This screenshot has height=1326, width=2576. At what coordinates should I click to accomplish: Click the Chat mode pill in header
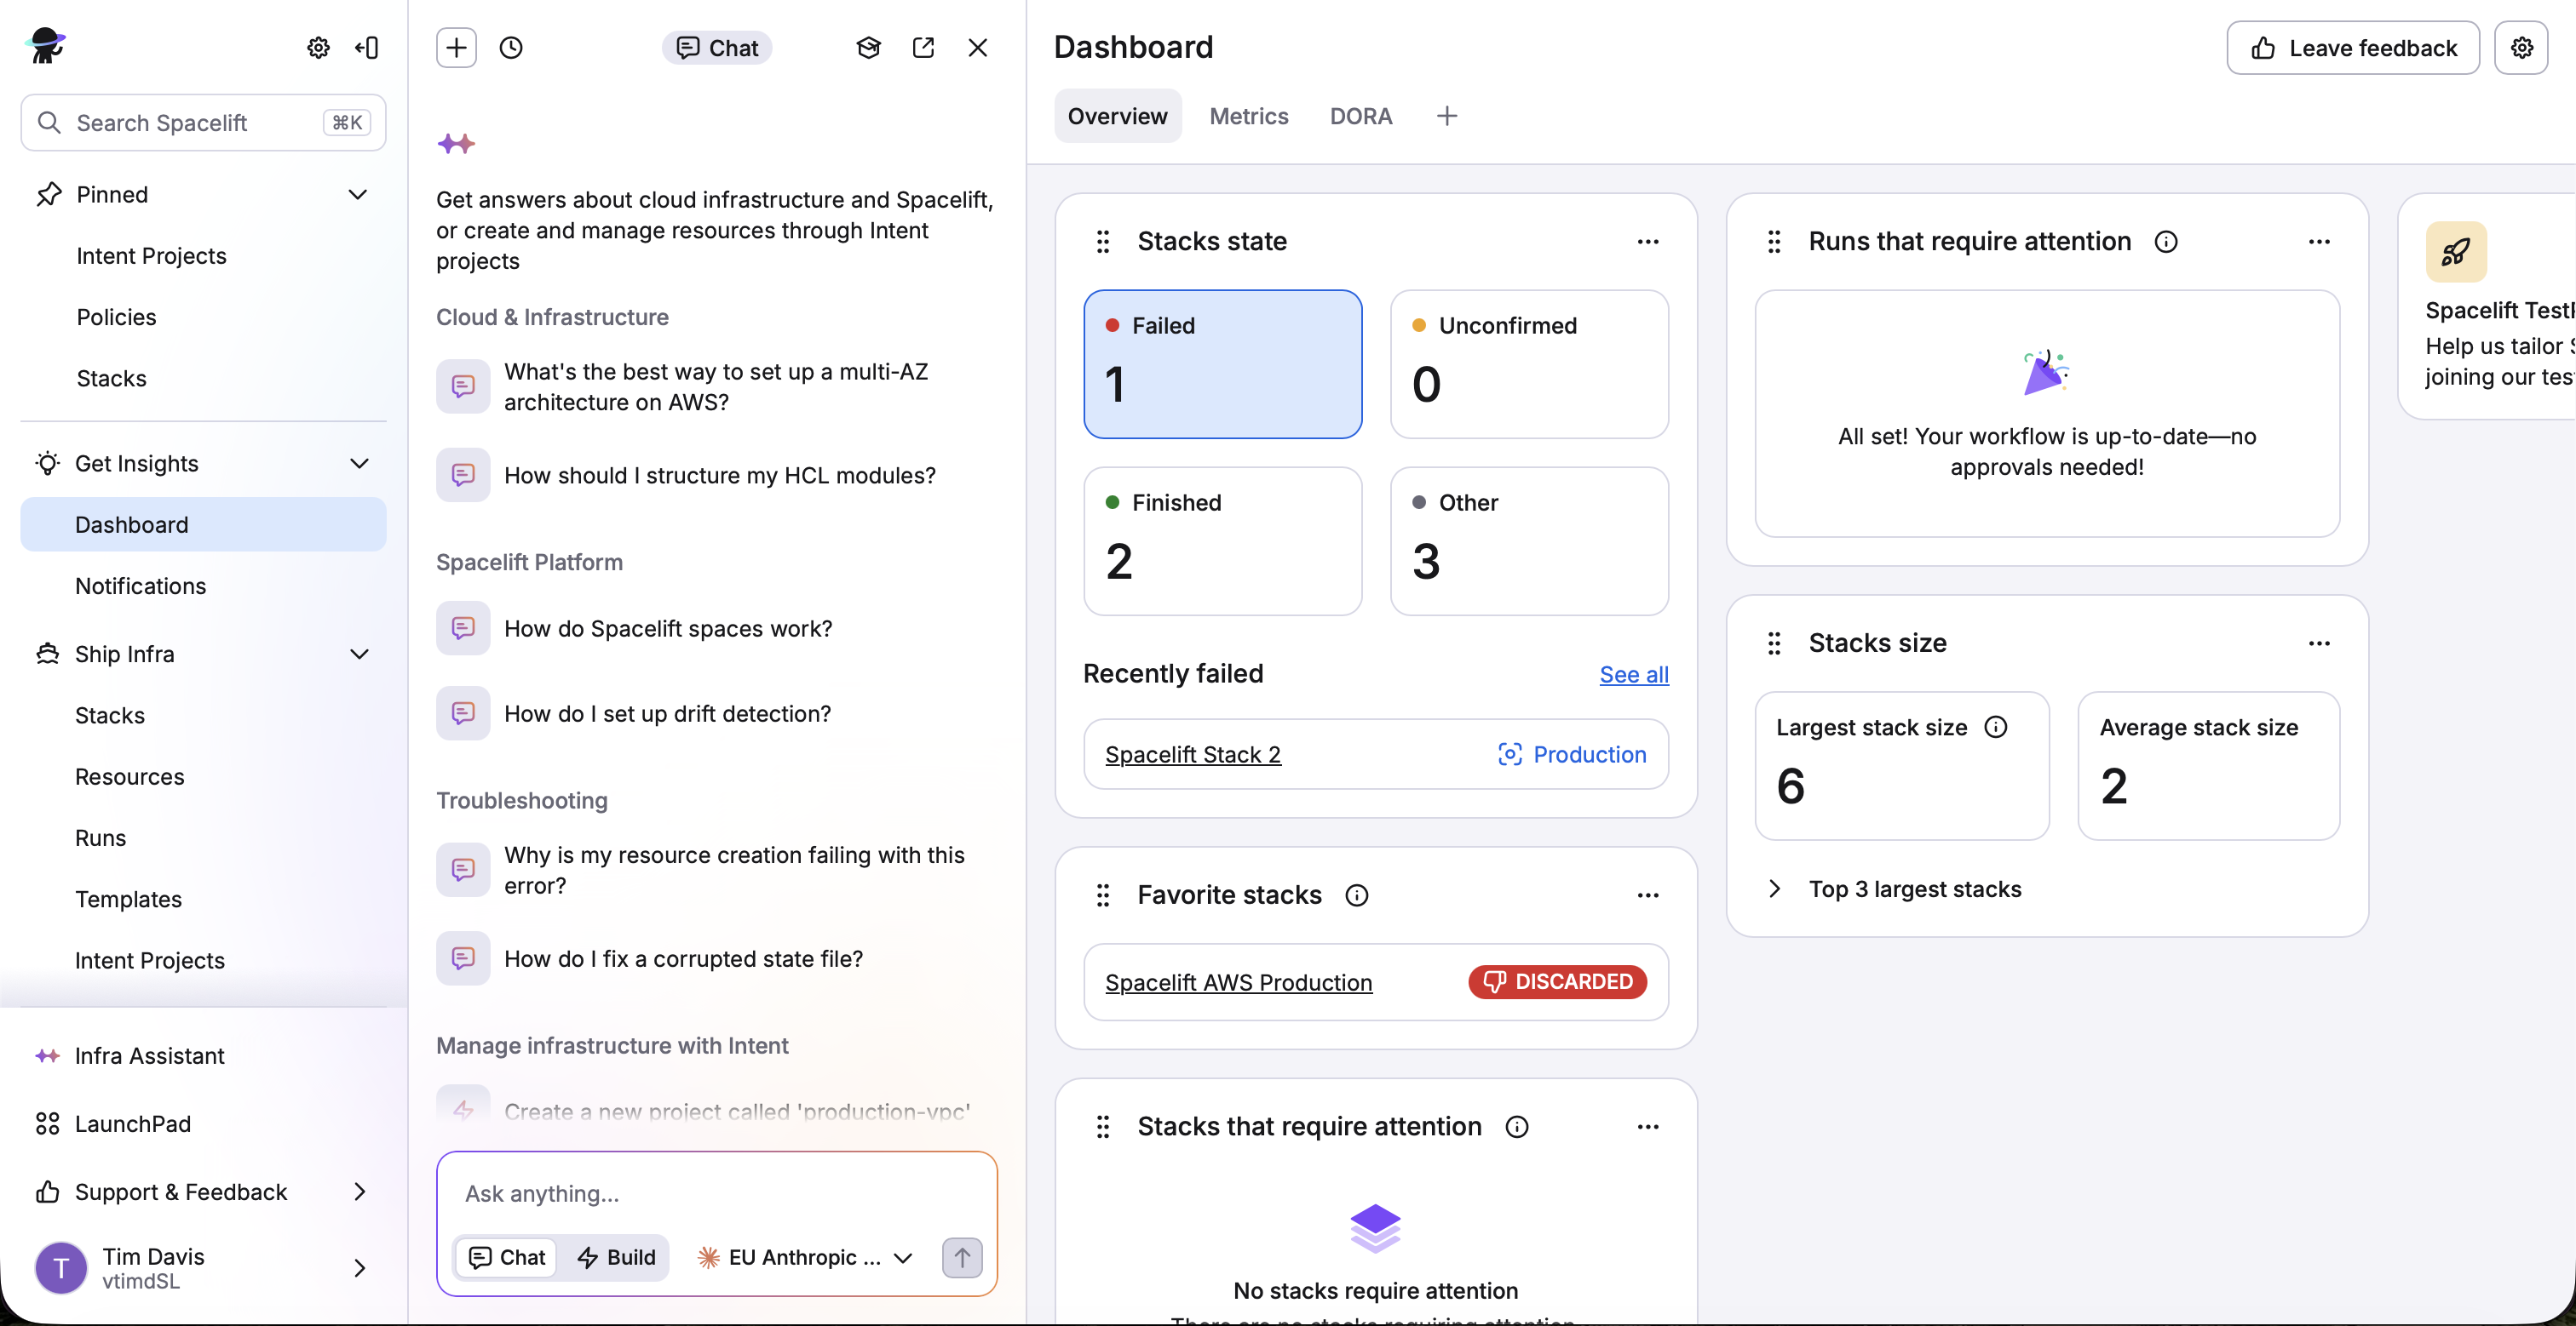click(x=716, y=48)
